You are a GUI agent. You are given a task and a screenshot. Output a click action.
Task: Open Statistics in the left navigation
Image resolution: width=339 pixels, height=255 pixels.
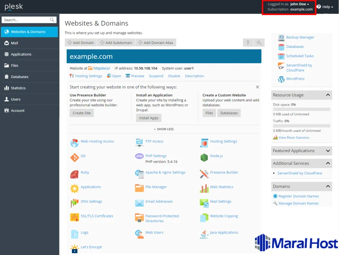coord(18,88)
